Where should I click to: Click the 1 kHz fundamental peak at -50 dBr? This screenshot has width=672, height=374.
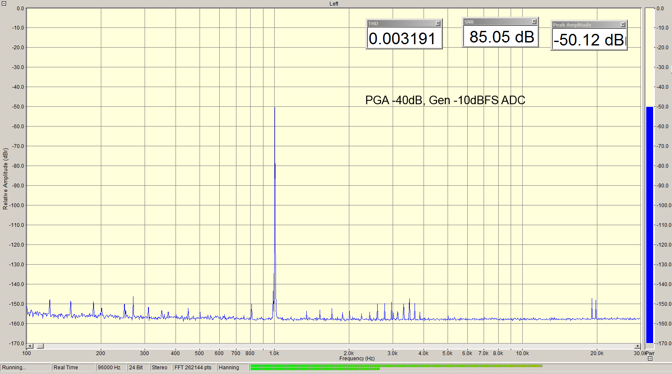pyautogui.click(x=275, y=108)
